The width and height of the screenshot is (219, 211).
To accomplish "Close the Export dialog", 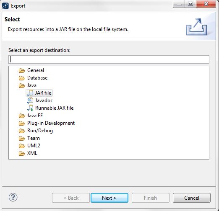I will click(x=206, y=4).
